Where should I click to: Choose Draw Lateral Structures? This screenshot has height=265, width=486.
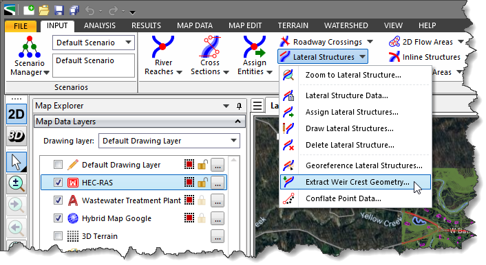355,128
